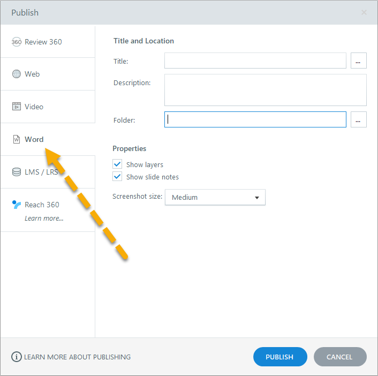Click the Cancel button
This screenshot has height=376, width=378.
coord(340,357)
